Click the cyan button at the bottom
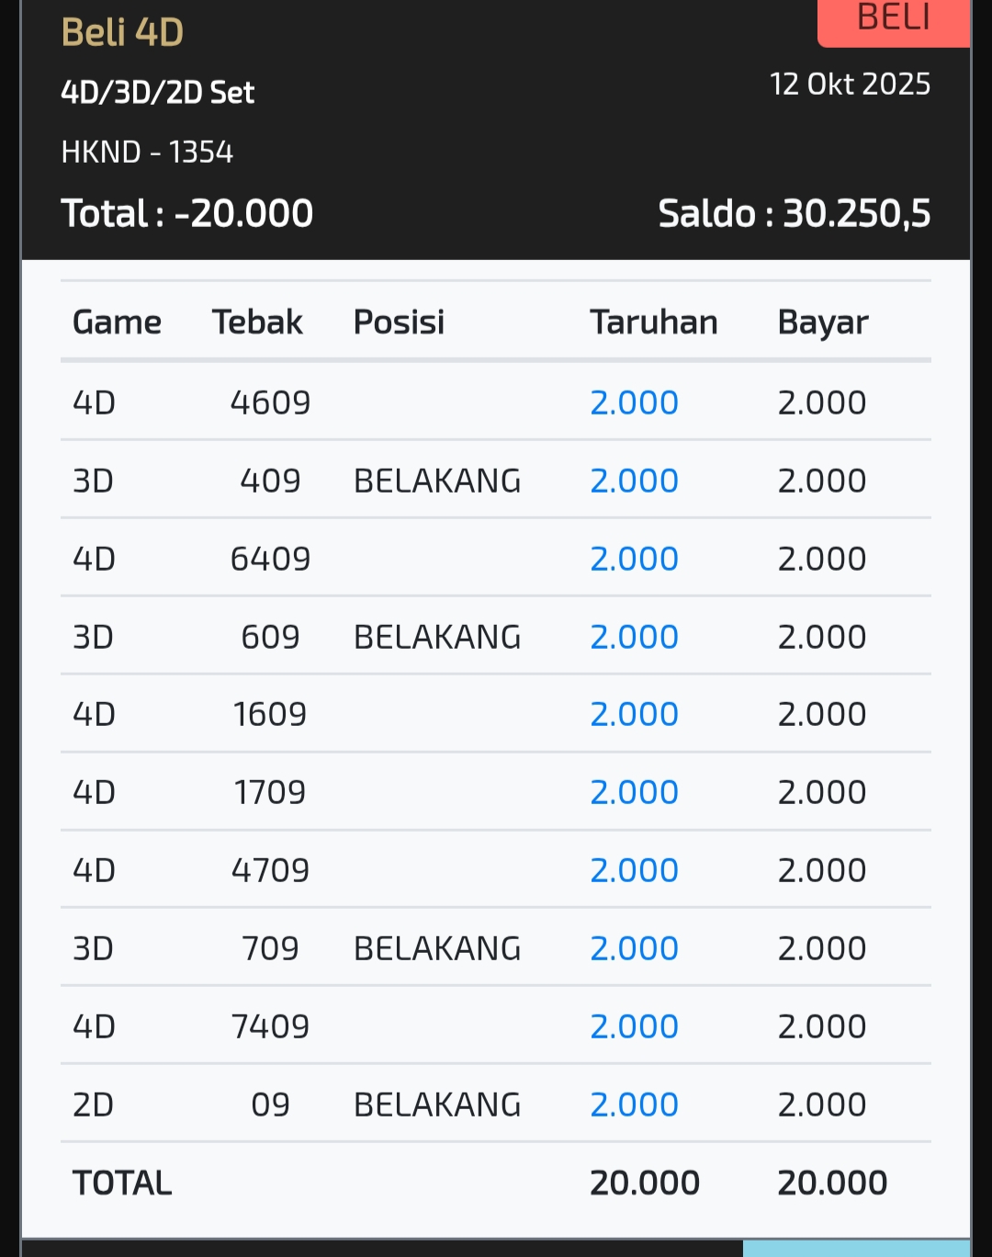Viewport: 992px width, 1257px height. tap(856, 1248)
